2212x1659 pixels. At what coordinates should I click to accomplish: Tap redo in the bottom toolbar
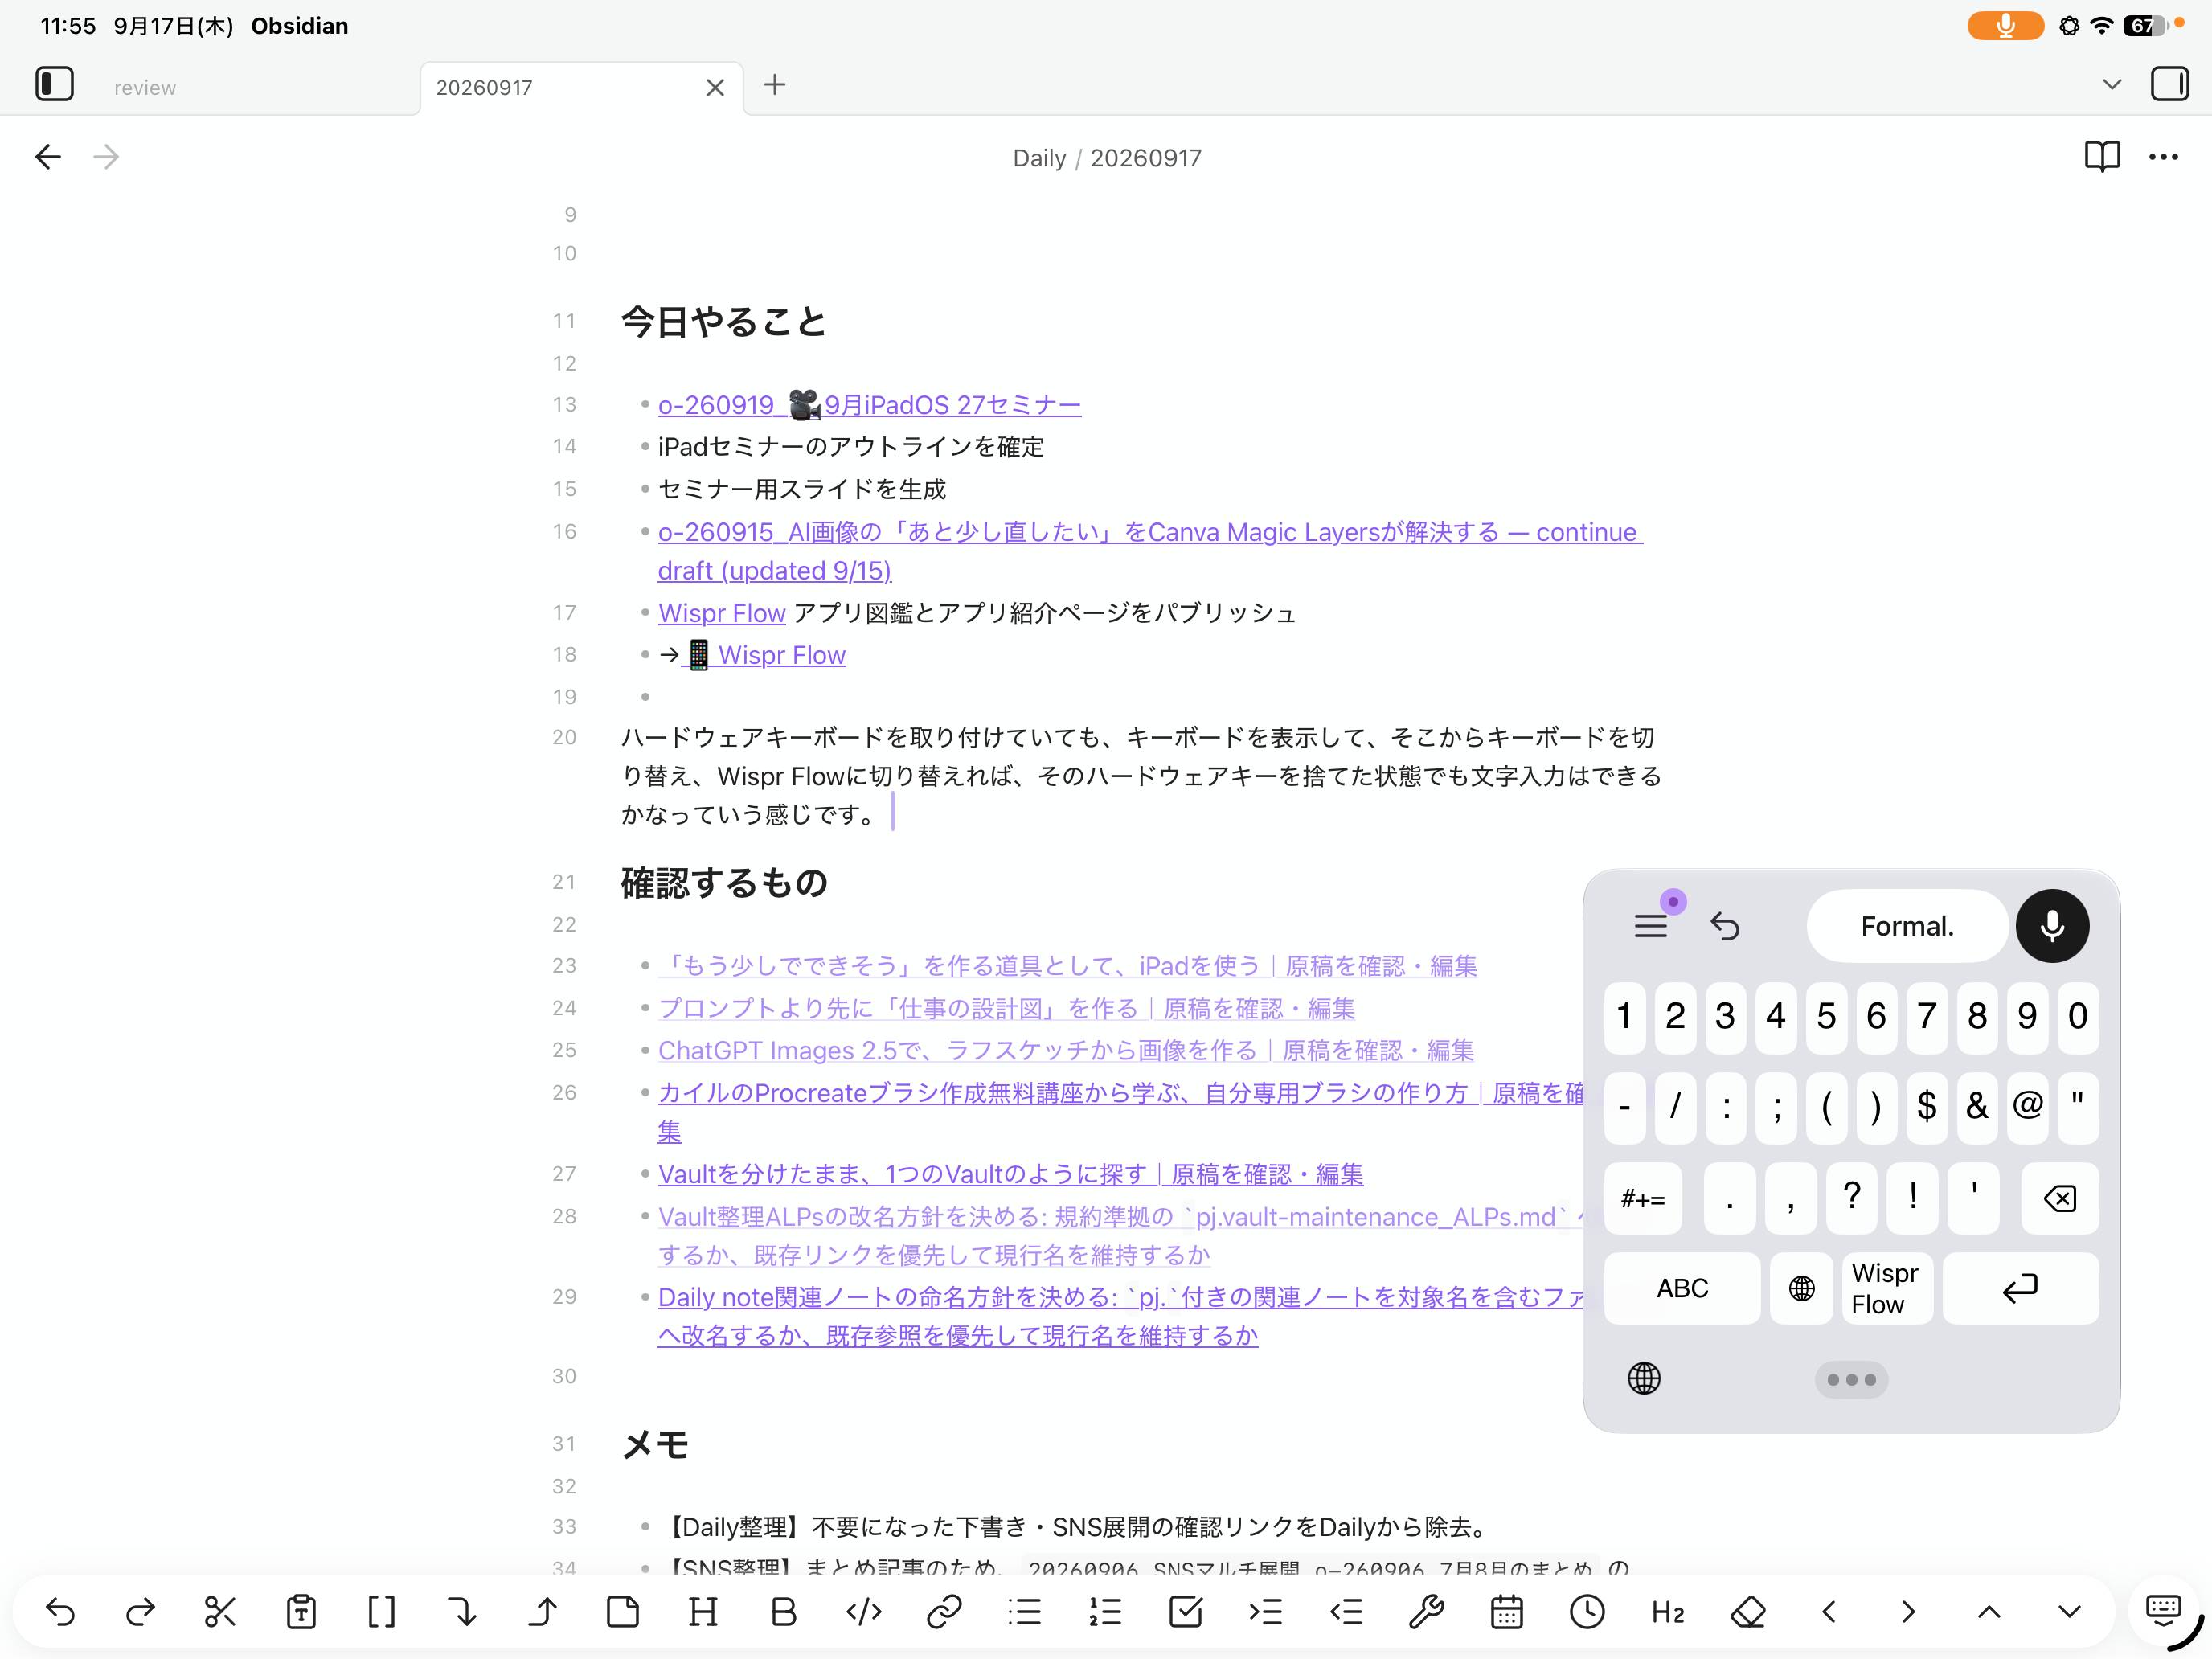[x=140, y=1612]
